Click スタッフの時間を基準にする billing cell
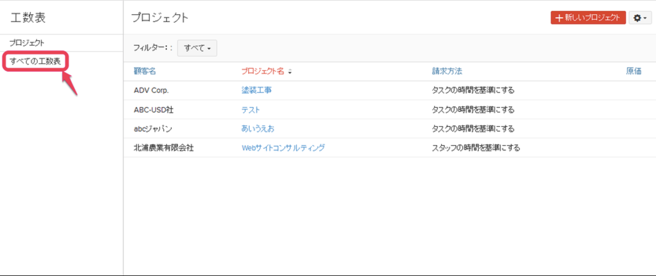The height and width of the screenshot is (276, 656). coord(476,148)
